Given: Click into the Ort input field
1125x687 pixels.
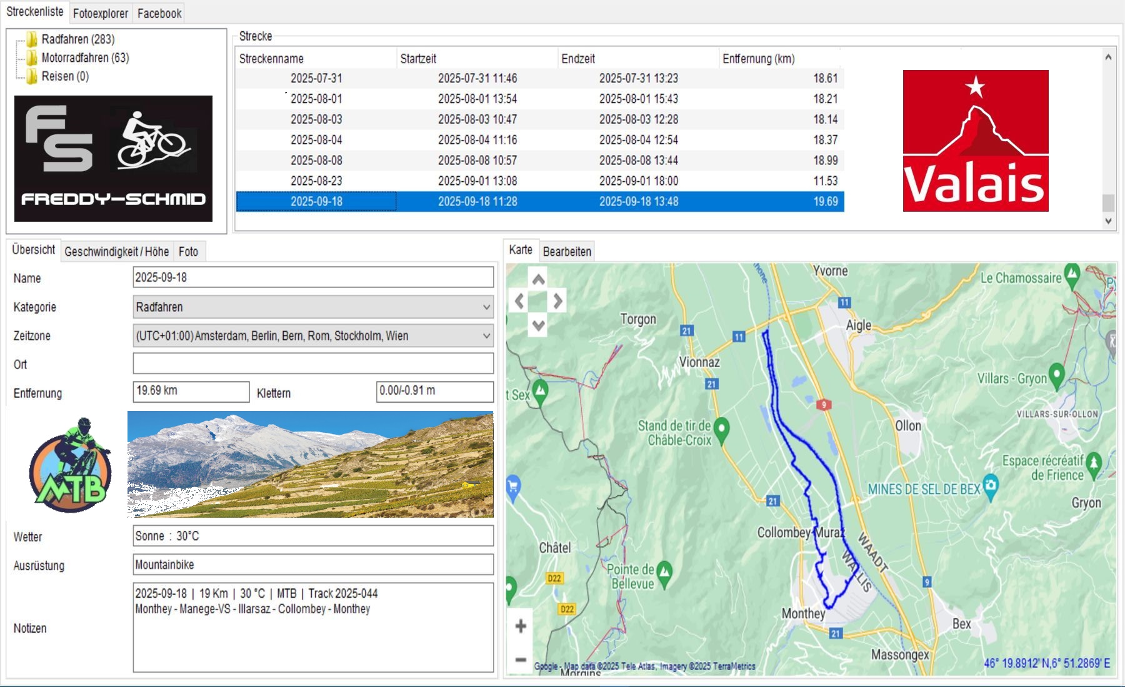Looking at the screenshot, I should (312, 363).
